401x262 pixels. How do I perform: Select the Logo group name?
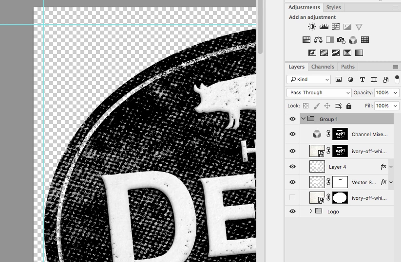pos(333,211)
